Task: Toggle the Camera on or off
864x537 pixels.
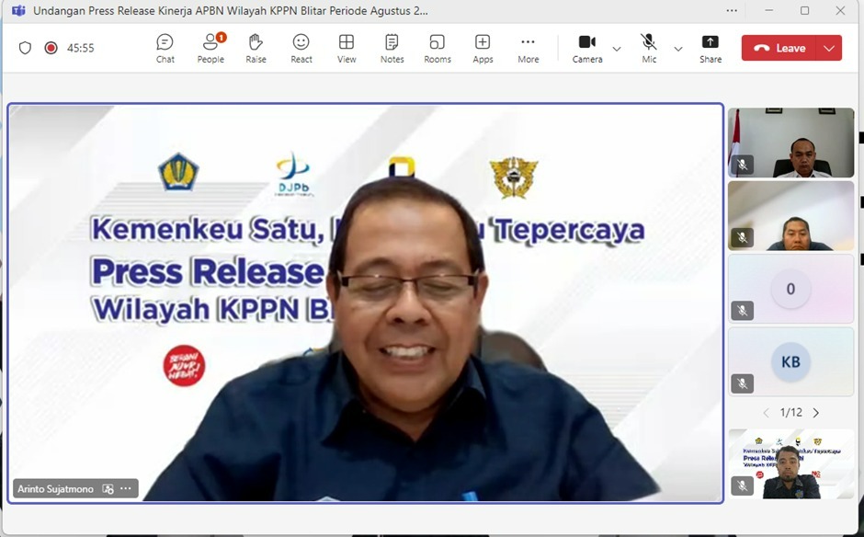Action: 586,48
